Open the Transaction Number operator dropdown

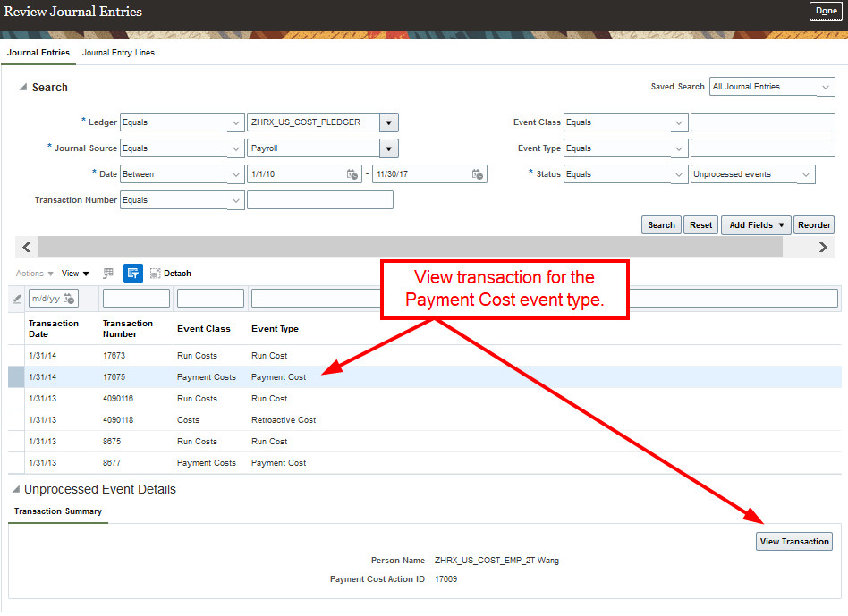point(182,200)
